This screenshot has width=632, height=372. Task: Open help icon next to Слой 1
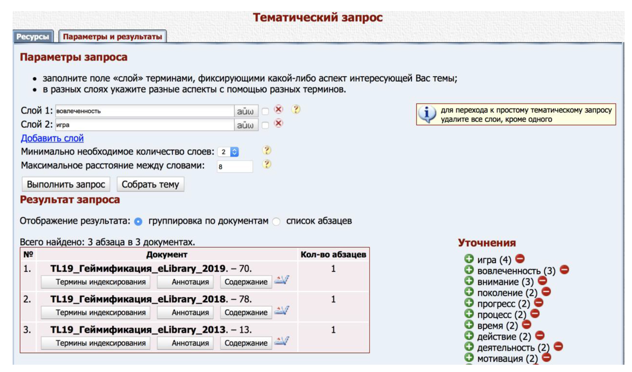[x=296, y=110]
